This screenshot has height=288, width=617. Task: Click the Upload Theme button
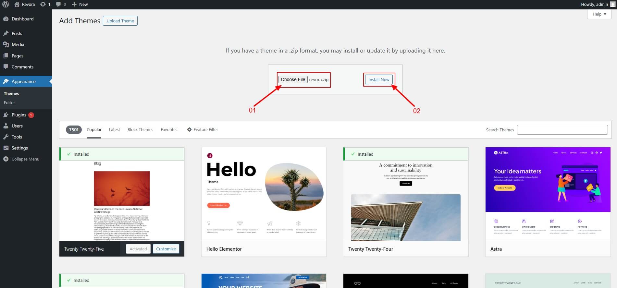(x=120, y=21)
